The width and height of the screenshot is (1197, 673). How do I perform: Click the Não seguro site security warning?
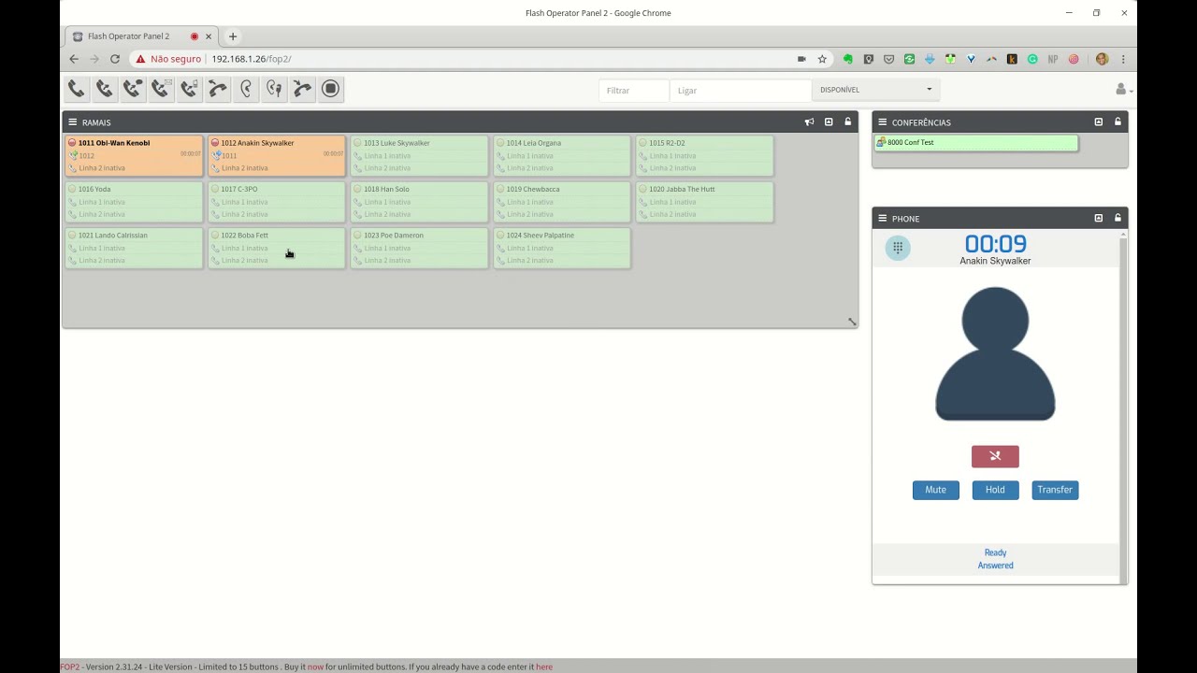pos(168,59)
